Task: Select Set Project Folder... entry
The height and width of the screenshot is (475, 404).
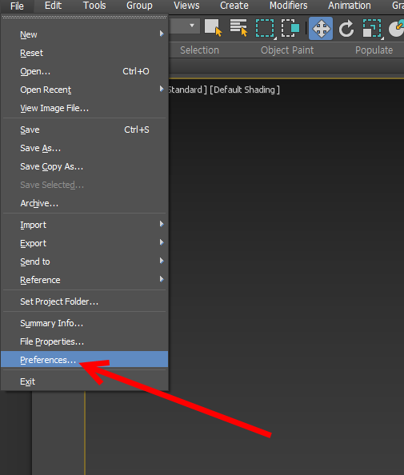Action: click(85, 301)
